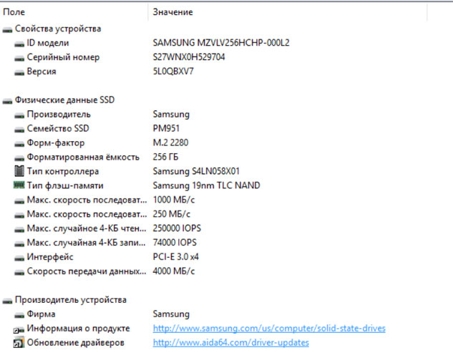Screen dimensions: 453x358
Task: Click the drive icon of the 250 МБ/с row
Action: point(19,216)
